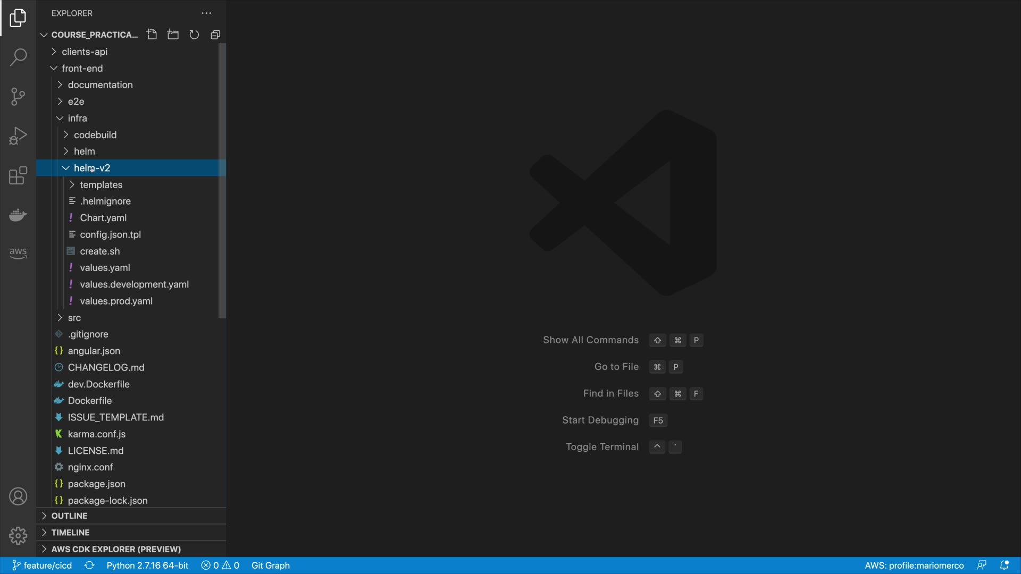Open the Explorer more actions menu
The image size is (1021, 574).
(x=206, y=13)
